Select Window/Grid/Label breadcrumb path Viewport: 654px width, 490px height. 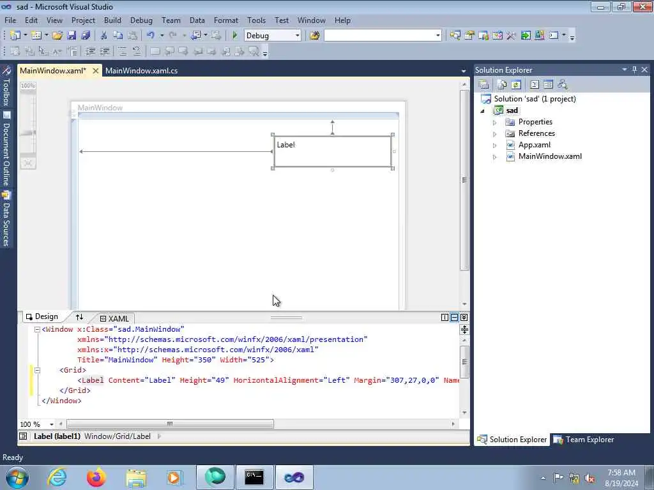pyautogui.click(x=118, y=436)
